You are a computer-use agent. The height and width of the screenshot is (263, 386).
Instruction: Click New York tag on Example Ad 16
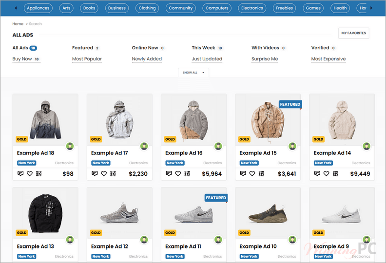175,163
